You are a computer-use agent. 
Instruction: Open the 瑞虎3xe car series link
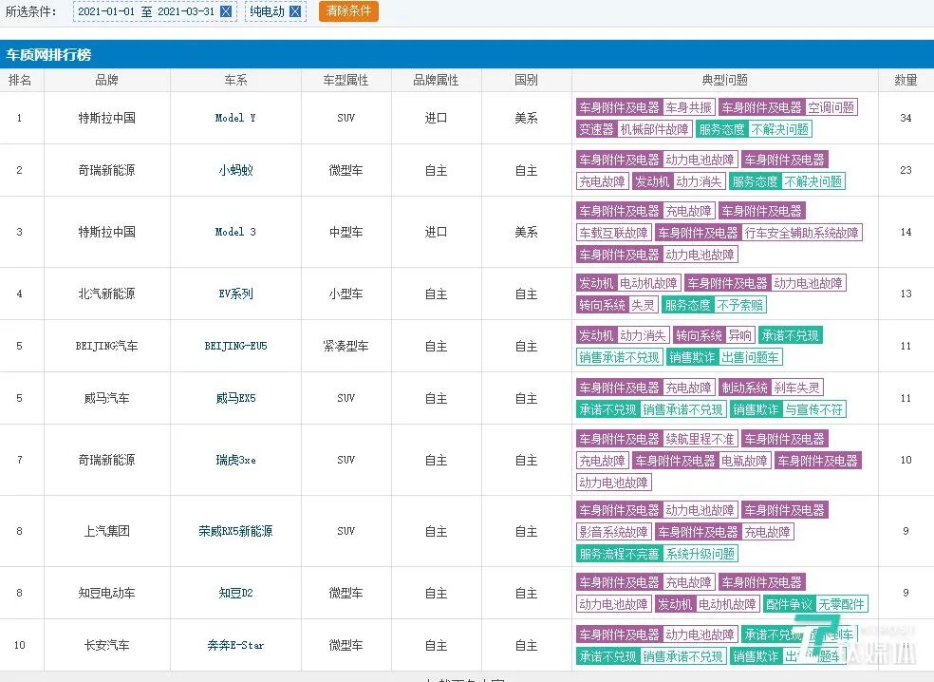[x=235, y=460]
